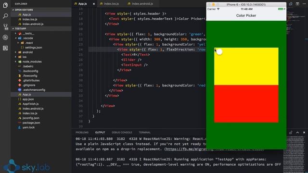Open the Explorer view in activity bar

[x=5, y=5]
